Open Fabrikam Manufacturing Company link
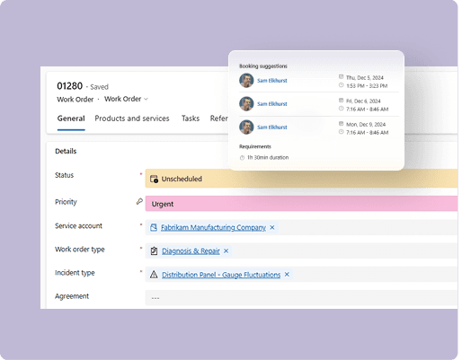The image size is (462, 360). pyautogui.click(x=213, y=227)
